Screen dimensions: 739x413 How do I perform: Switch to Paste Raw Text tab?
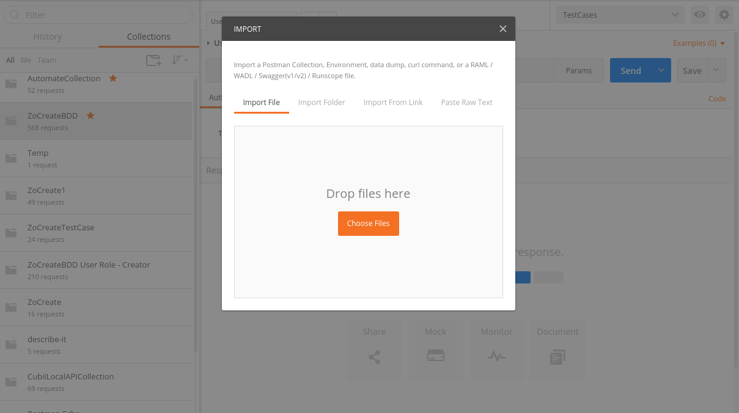pos(466,102)
